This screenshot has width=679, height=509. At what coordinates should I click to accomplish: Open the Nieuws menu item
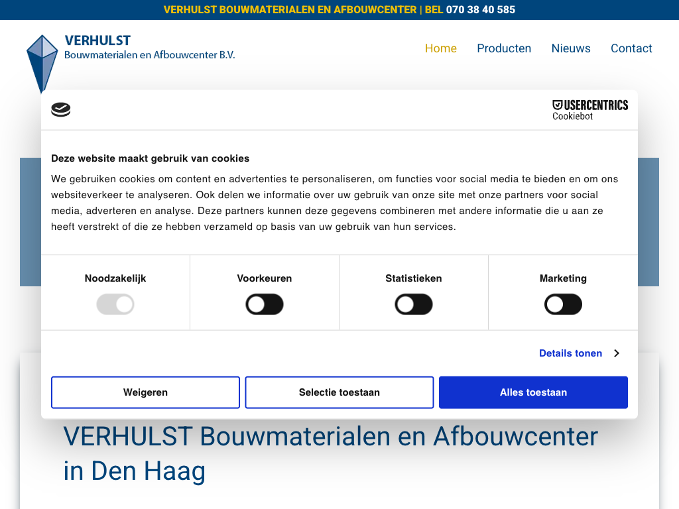point(571,48)
